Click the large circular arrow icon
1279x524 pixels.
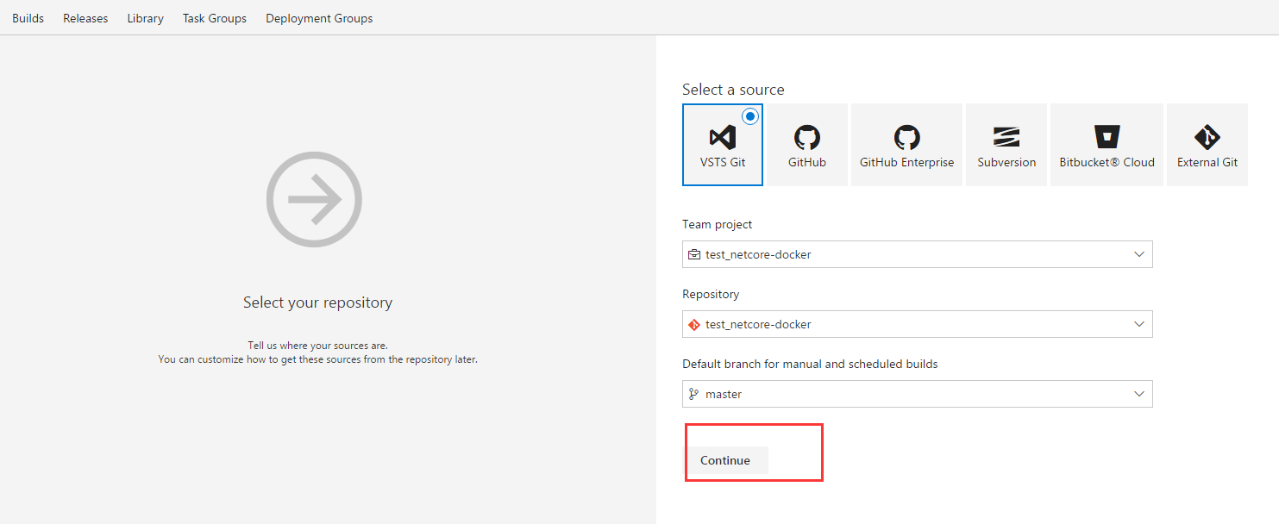(314, 200)
